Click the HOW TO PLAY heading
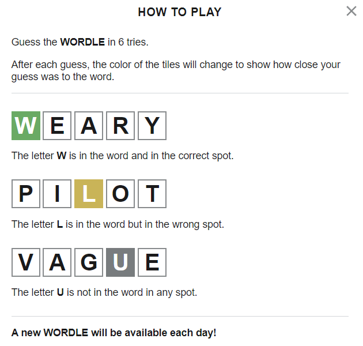 tap(180, 12)
